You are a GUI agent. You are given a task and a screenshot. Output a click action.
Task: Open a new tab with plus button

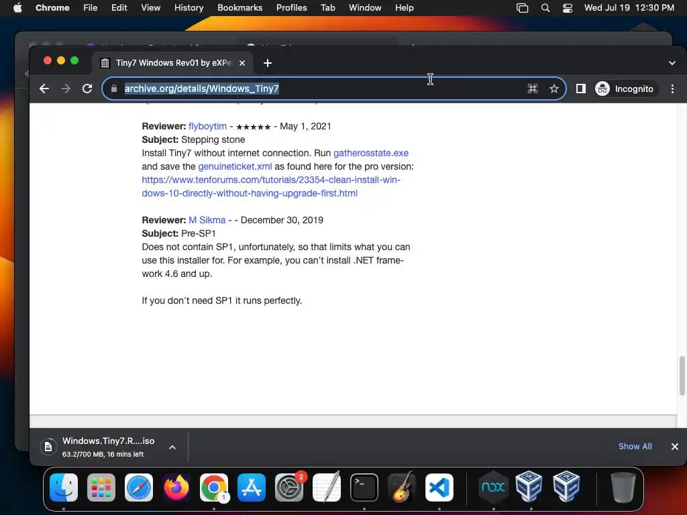pyautogui.click(x=268, y=63)
